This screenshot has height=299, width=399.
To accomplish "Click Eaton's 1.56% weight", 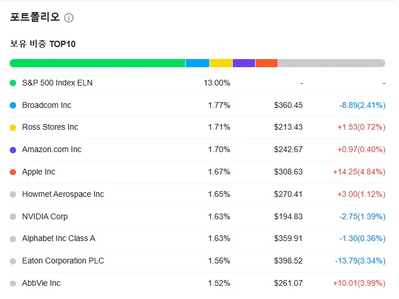I will pos(219,261).
